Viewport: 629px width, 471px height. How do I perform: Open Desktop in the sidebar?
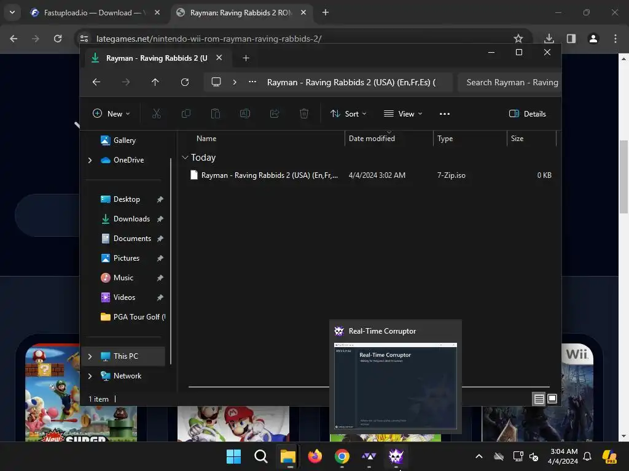coord(127,199)
